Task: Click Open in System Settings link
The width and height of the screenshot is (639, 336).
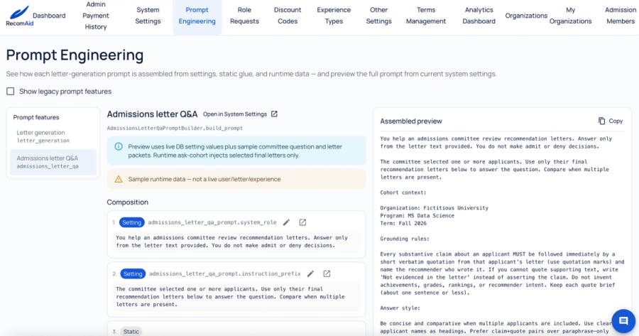Action: (235, 114)
